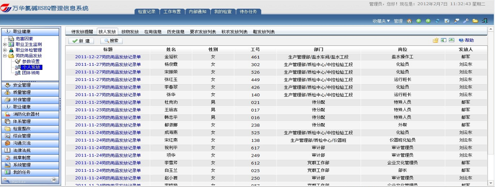Open 参数设置 tree item
Viewport: 495px width, 187px height.
[x=31, y=62]
